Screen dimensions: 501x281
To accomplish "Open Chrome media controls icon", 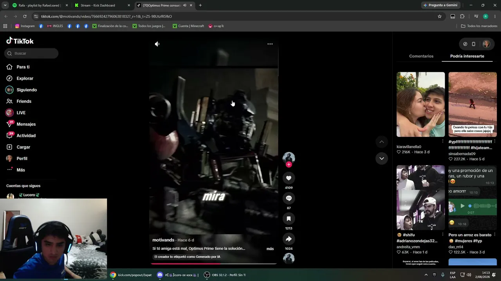I will [476, 16].
